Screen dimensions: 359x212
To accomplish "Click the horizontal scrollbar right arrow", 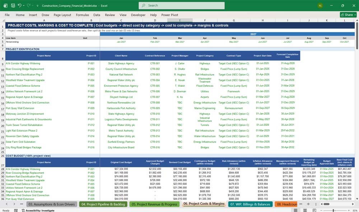I will tap(353, 204).
